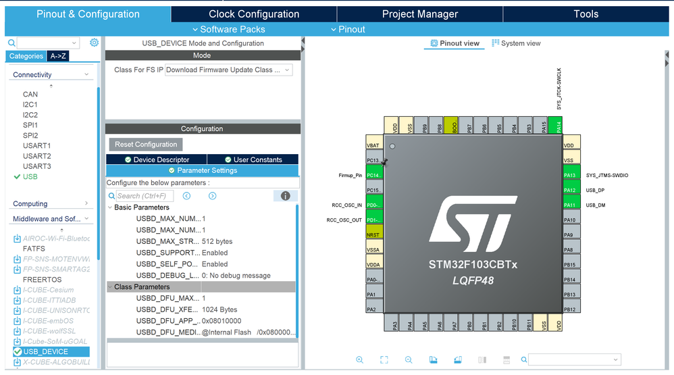
Task: Expand the Computing category
Action: 86,203
